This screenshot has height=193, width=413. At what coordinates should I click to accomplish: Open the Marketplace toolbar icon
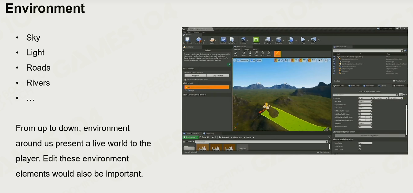pos(232,40)
